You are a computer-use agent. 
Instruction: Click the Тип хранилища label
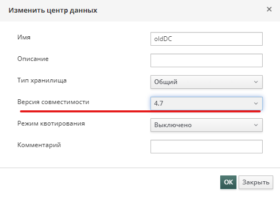42,80
